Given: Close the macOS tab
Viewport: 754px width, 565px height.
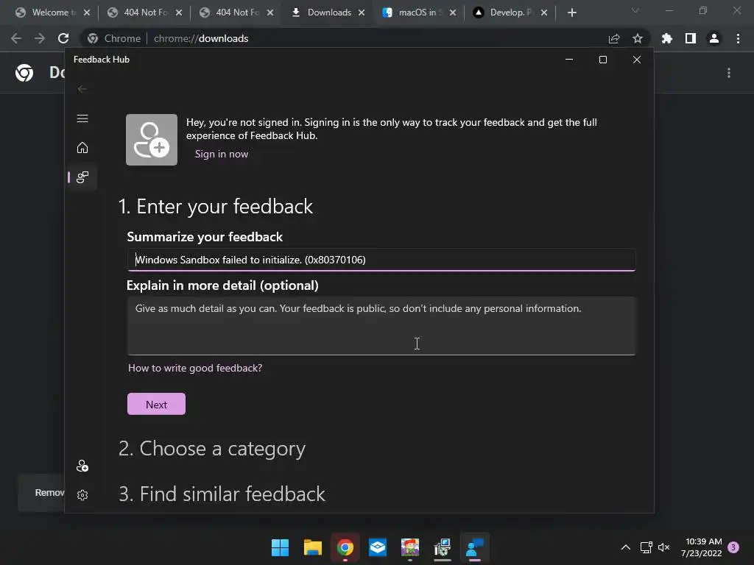Looking at the screenshot, I should click(453, 13).
